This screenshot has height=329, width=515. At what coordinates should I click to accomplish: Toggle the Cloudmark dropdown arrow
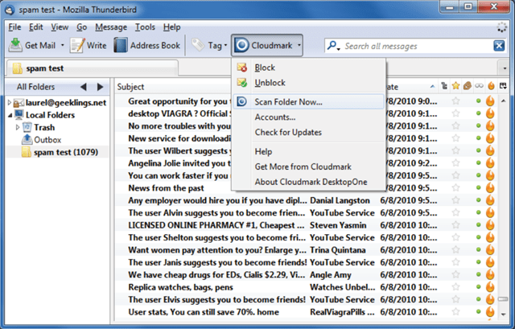pyautogui.click(x=299, y=45)
